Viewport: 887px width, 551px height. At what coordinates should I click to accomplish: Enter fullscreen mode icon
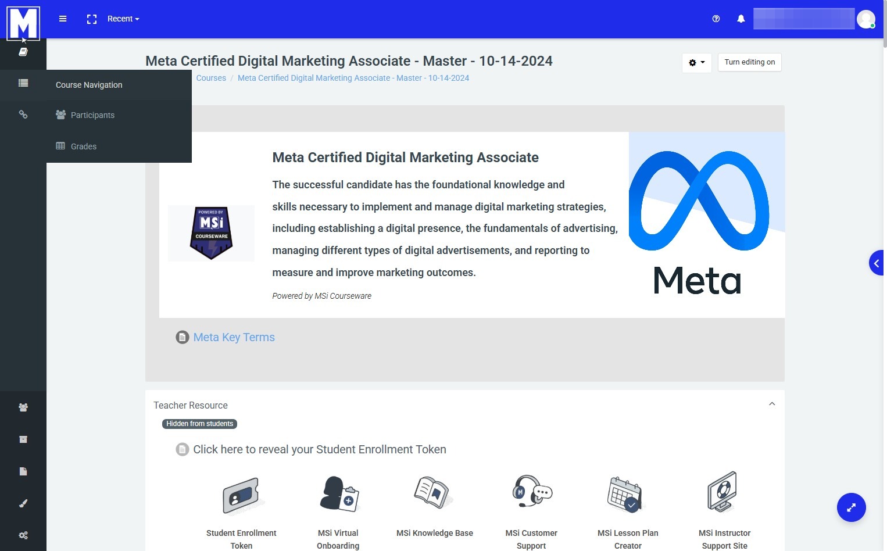[x=92, y=19]
